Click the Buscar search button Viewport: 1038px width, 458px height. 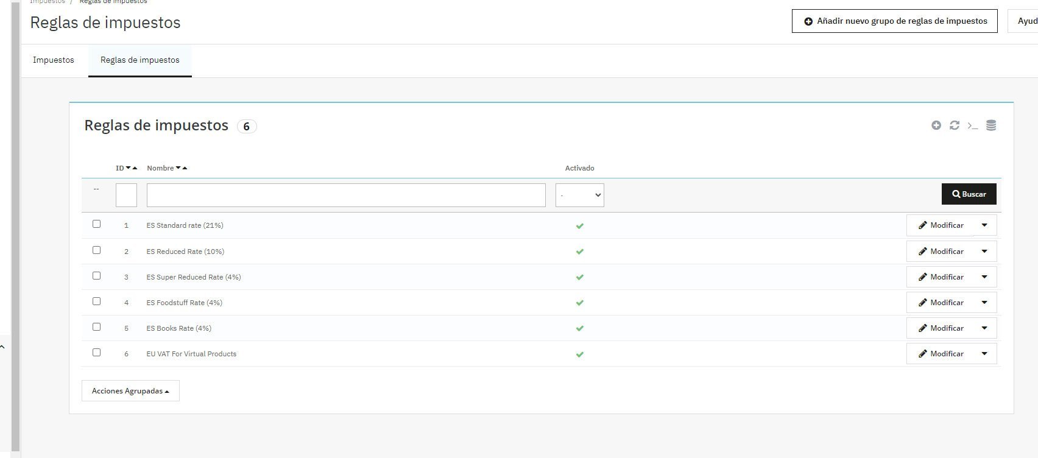click(x=969, y=194)
